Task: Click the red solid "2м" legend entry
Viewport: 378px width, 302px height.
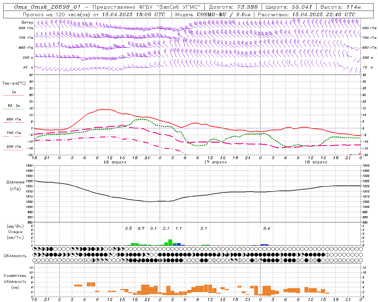Action: [14, 93]
